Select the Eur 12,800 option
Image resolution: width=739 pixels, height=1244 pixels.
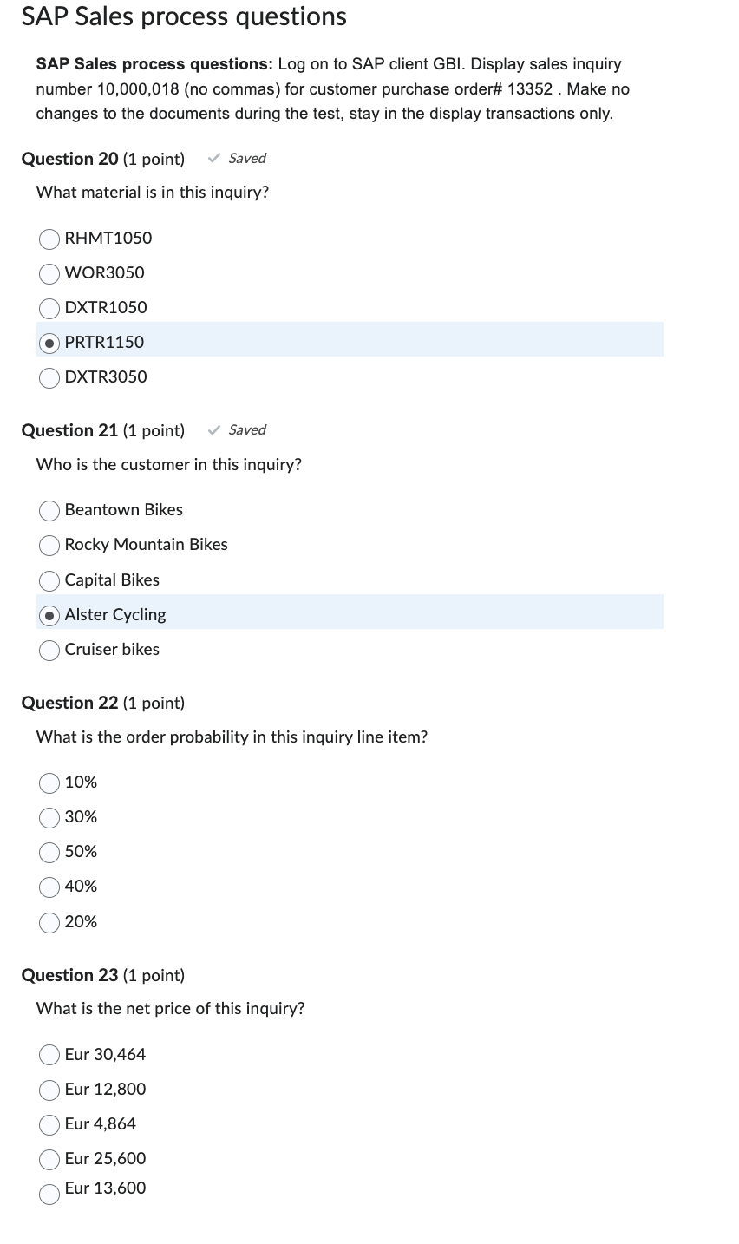tap(49, 1090)
